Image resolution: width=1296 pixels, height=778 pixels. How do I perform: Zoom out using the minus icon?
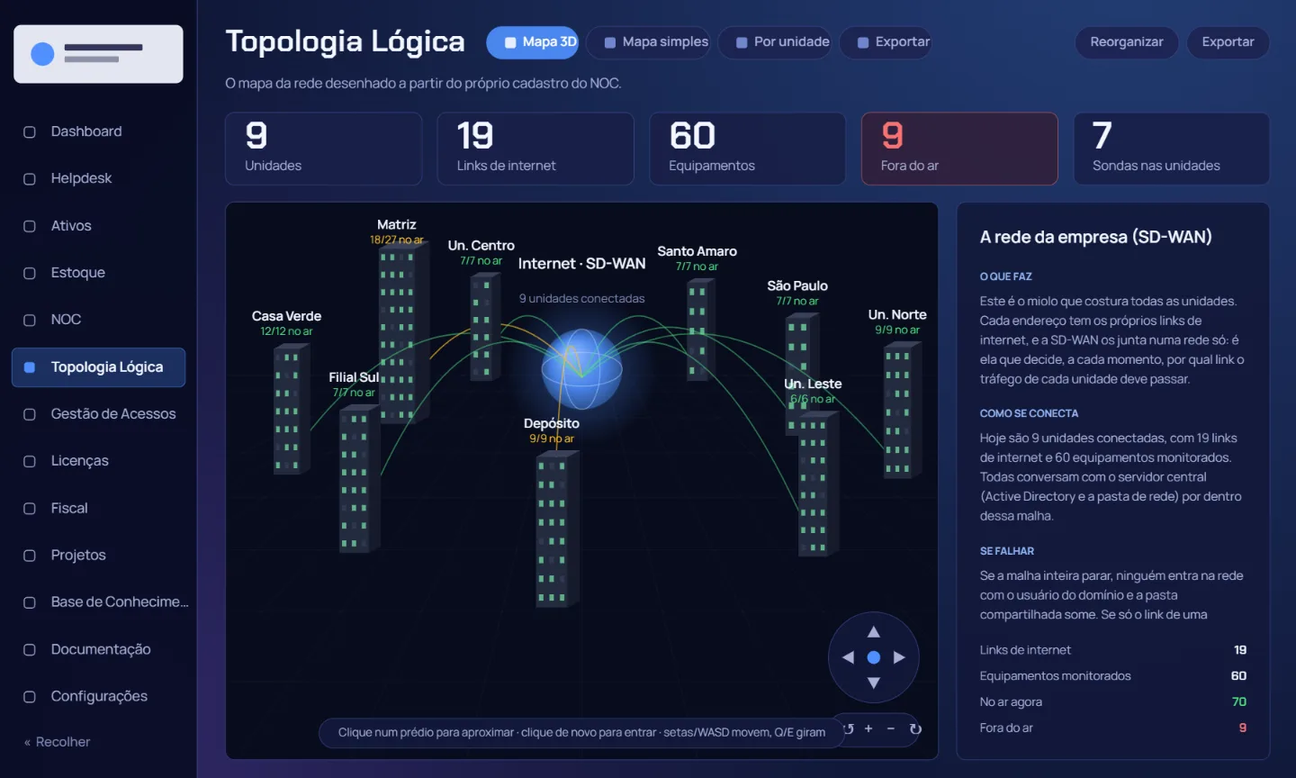tap(891, 728)
